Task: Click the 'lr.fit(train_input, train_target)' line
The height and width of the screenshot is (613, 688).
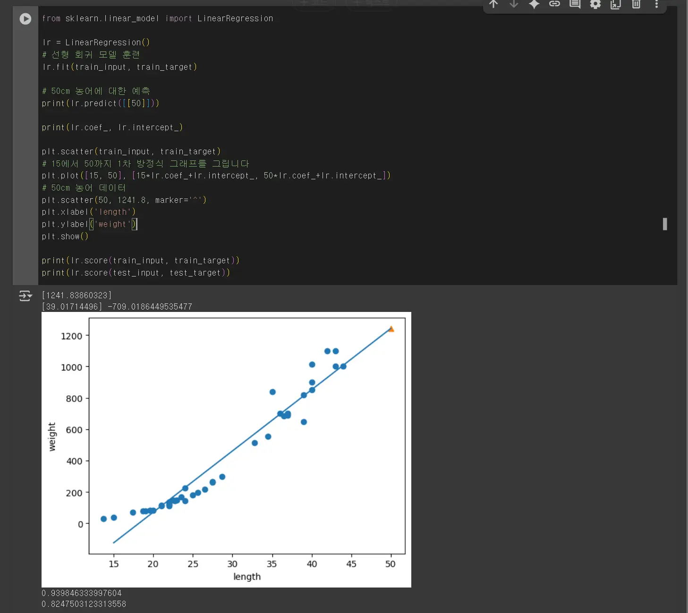Action: pyautogui.click(x=119, y=67)
